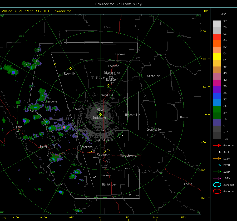Click the cyan current ellipse icon

(x=217, y=185)
